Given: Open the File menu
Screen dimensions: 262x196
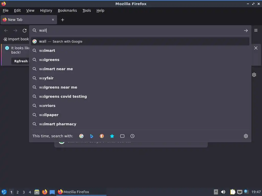Looking at the screenshot, I should click(6, 10).
